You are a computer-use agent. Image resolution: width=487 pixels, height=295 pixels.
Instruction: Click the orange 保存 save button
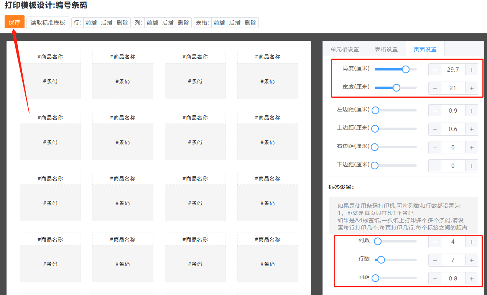tap(15, 22)
